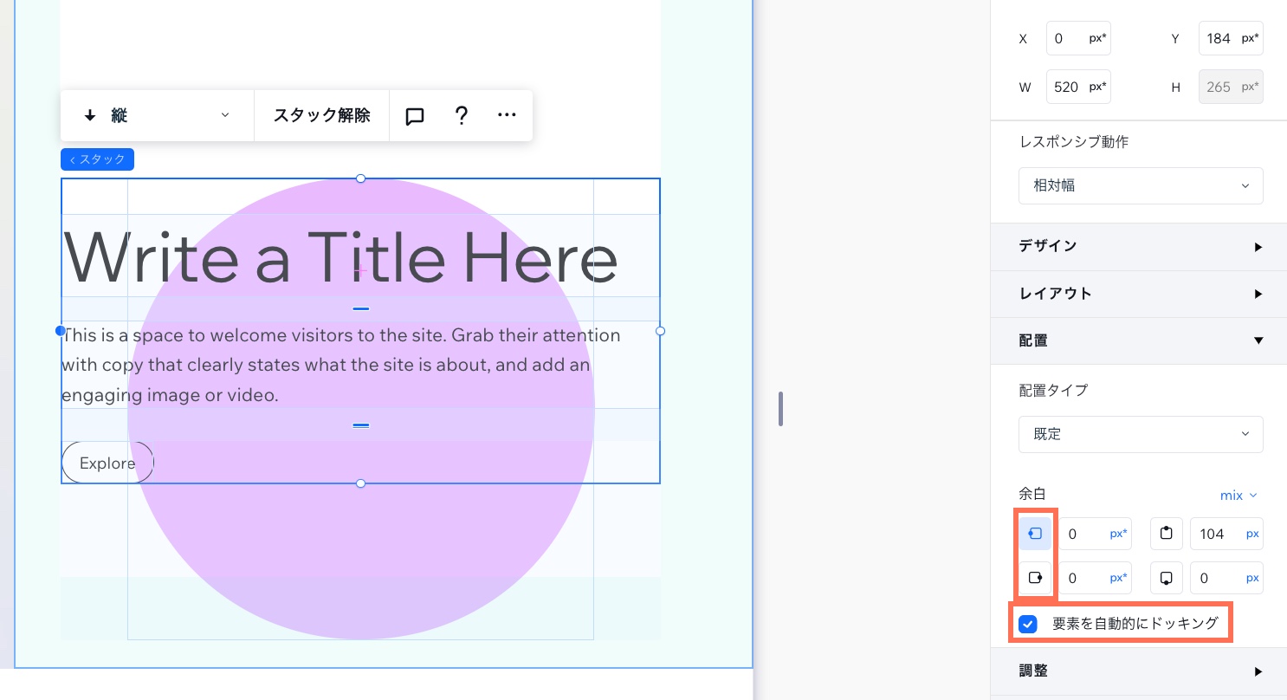1287x700 pixels.
Task: Click the right resize handle of stack
Action: coord(660,331)
